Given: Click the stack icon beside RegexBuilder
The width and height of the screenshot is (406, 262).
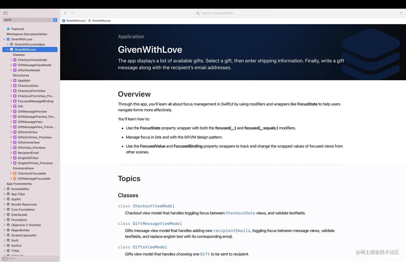Looking at the screenshot, I should tap(8, 230).
